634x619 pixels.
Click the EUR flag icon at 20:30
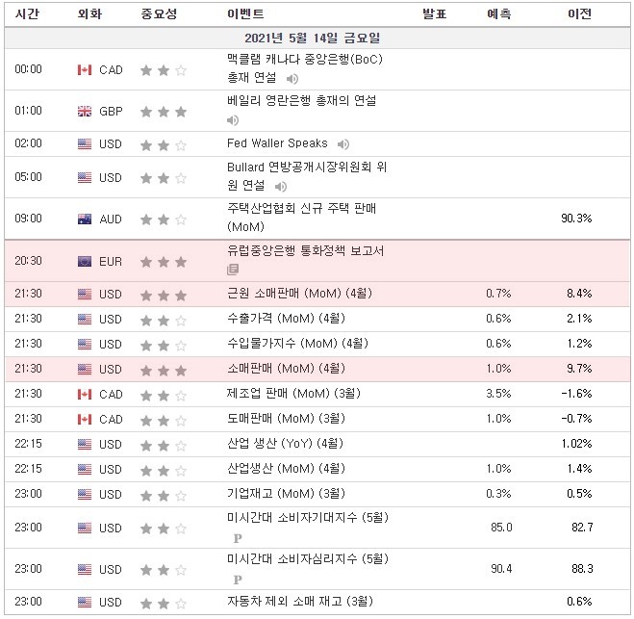coord(85,262)
